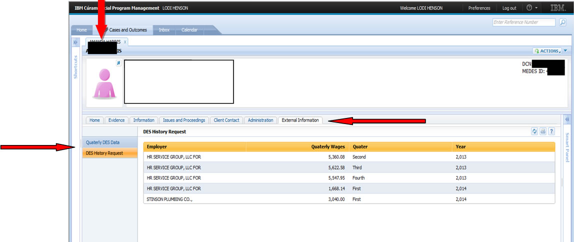Click the Smart Panel vertical label

(x=567, y=147)
